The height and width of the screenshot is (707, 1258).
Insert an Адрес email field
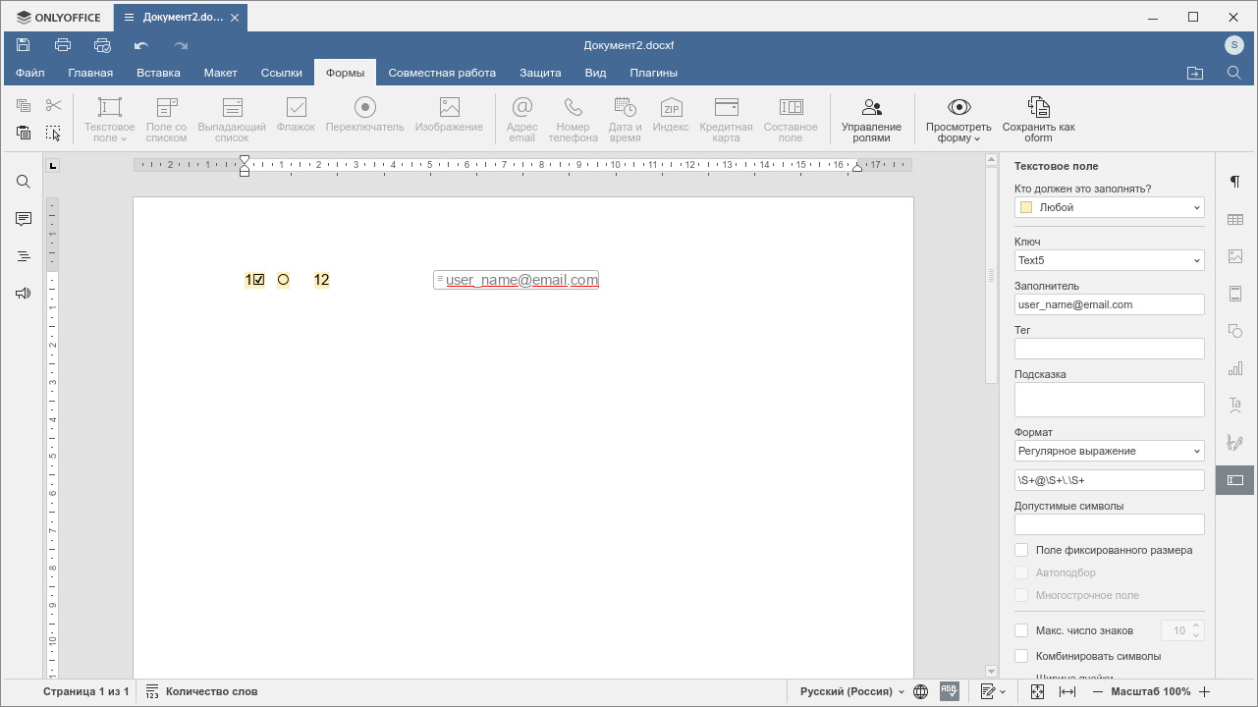tap(522, 120)
